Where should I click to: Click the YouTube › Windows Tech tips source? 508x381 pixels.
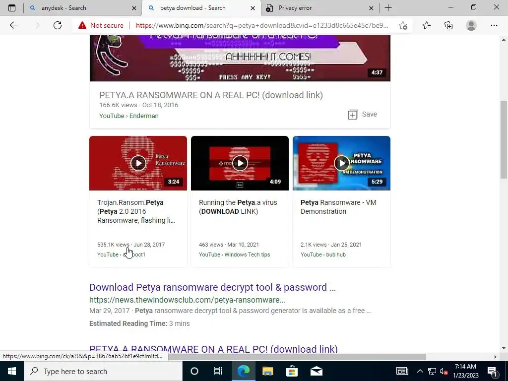(x=234, y=254)
